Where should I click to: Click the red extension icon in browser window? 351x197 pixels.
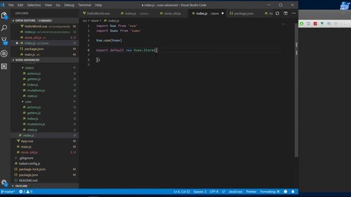click(315, 24)
